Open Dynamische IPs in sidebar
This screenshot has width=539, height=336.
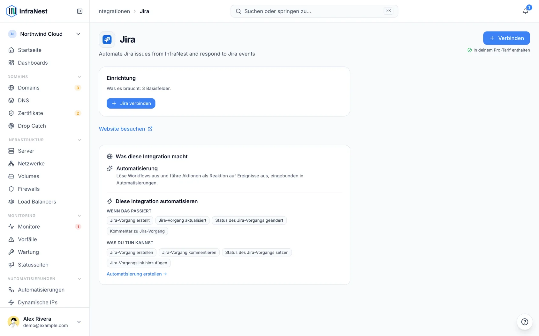[x=45, y=302]
